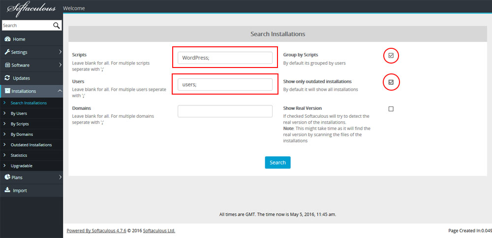Collapse the Installations menu chevron
The image size is (492, 238).
pos(60,91)
